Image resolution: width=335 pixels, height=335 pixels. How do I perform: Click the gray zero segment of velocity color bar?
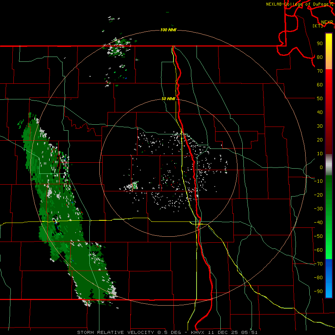[329, 165]
